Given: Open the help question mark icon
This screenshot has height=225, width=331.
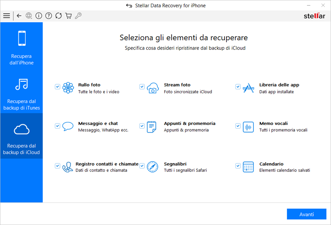Looking at the screenshot, I should 49,16.
